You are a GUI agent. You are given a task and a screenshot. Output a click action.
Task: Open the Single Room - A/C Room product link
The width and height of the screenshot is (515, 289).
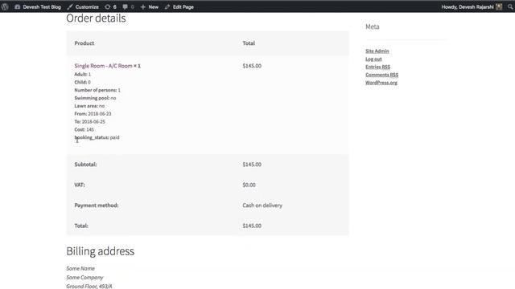click(104, 66)
